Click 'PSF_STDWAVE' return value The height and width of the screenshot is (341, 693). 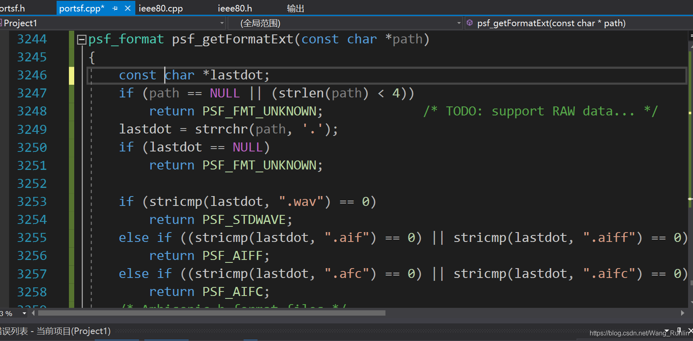point(244,220)
